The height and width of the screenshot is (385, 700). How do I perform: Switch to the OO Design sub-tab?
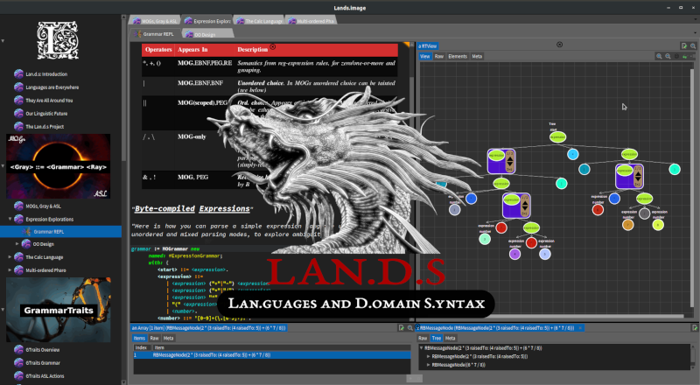coord(207,34)
